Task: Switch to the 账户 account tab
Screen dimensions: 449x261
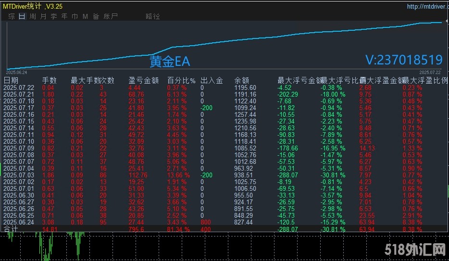Action: tap(111, 16)
